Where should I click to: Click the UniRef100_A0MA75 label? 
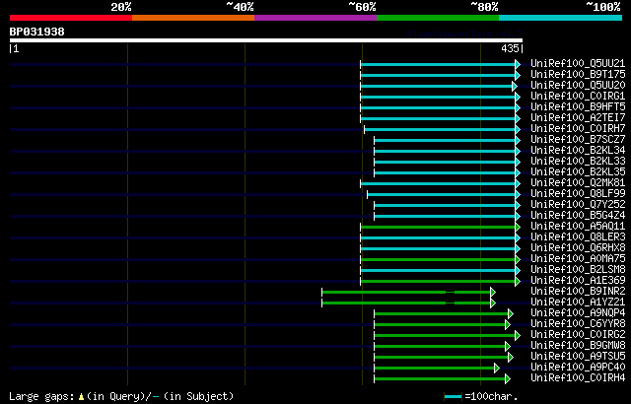coord(578,259)
